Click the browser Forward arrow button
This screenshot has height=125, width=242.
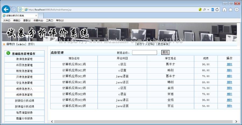14,10
